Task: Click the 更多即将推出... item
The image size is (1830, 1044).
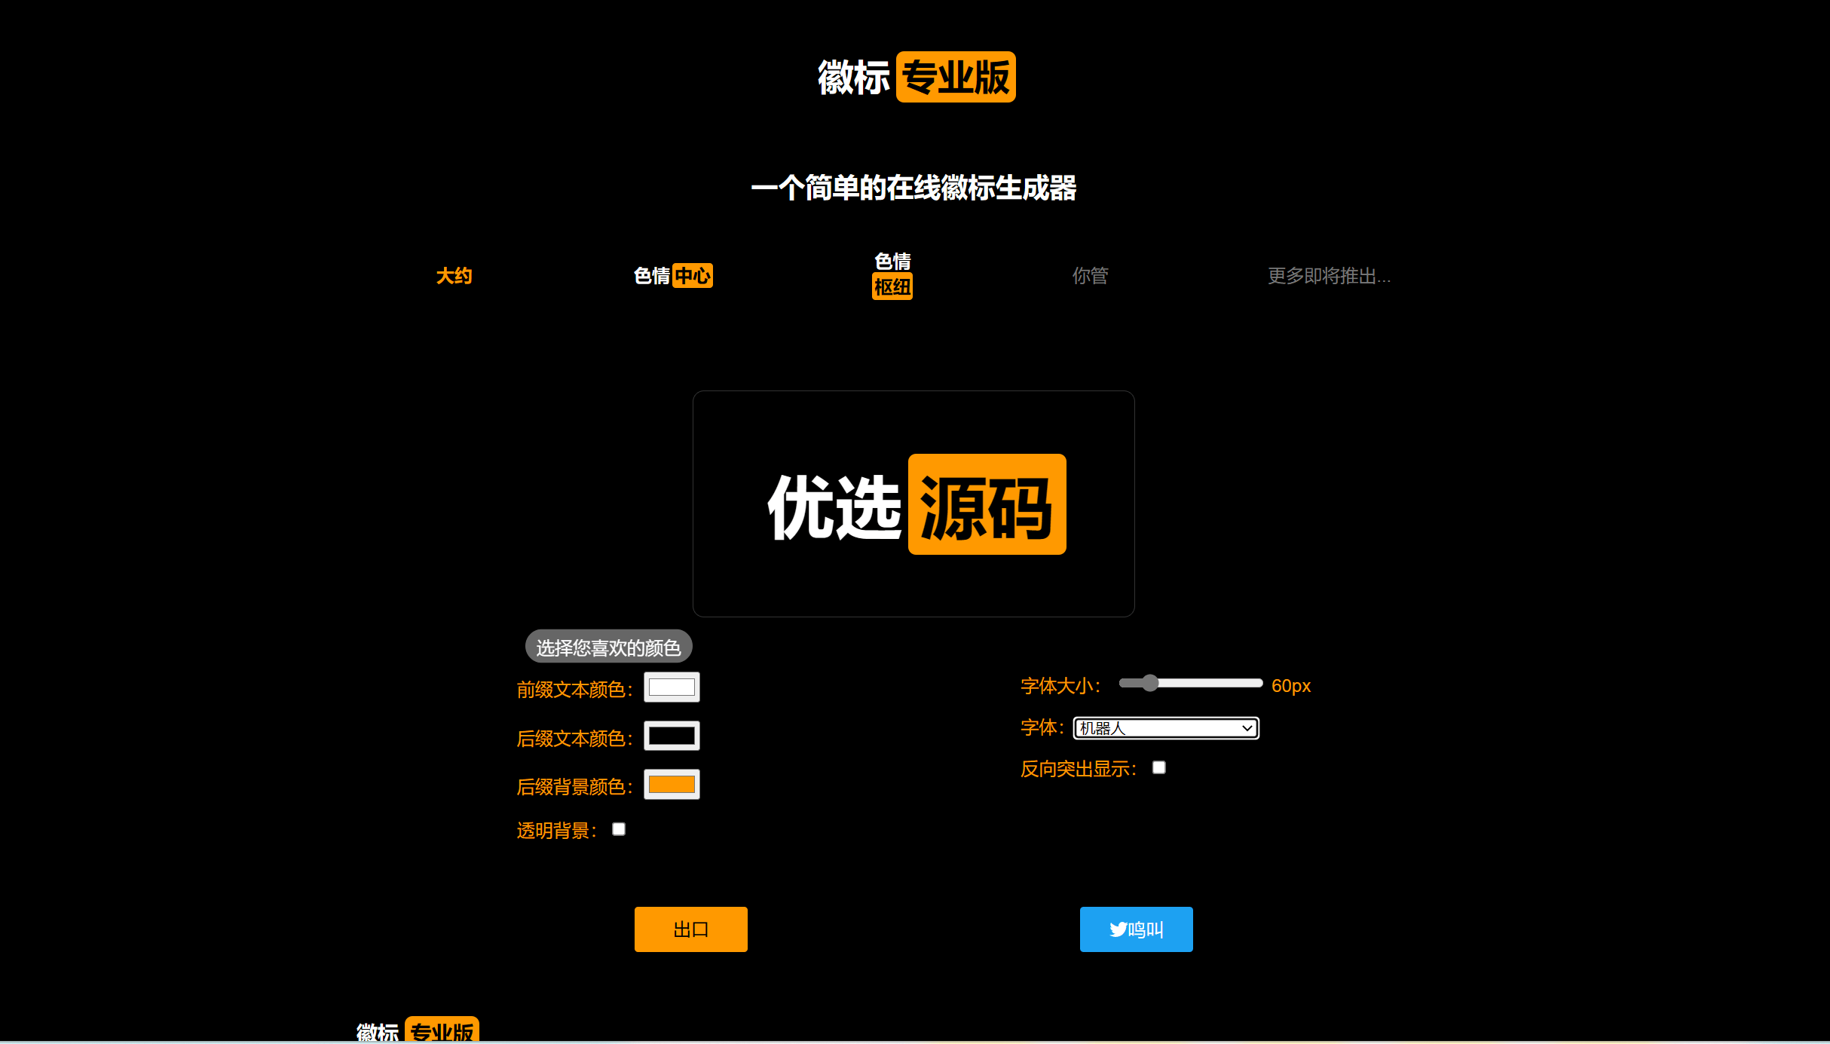Action: 1329,276
